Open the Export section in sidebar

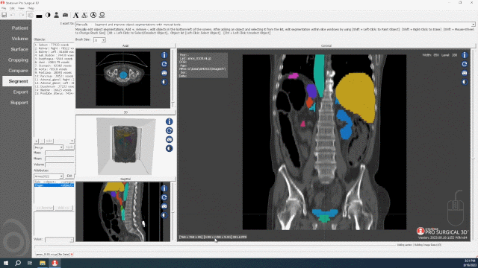[x=20, y=92]
